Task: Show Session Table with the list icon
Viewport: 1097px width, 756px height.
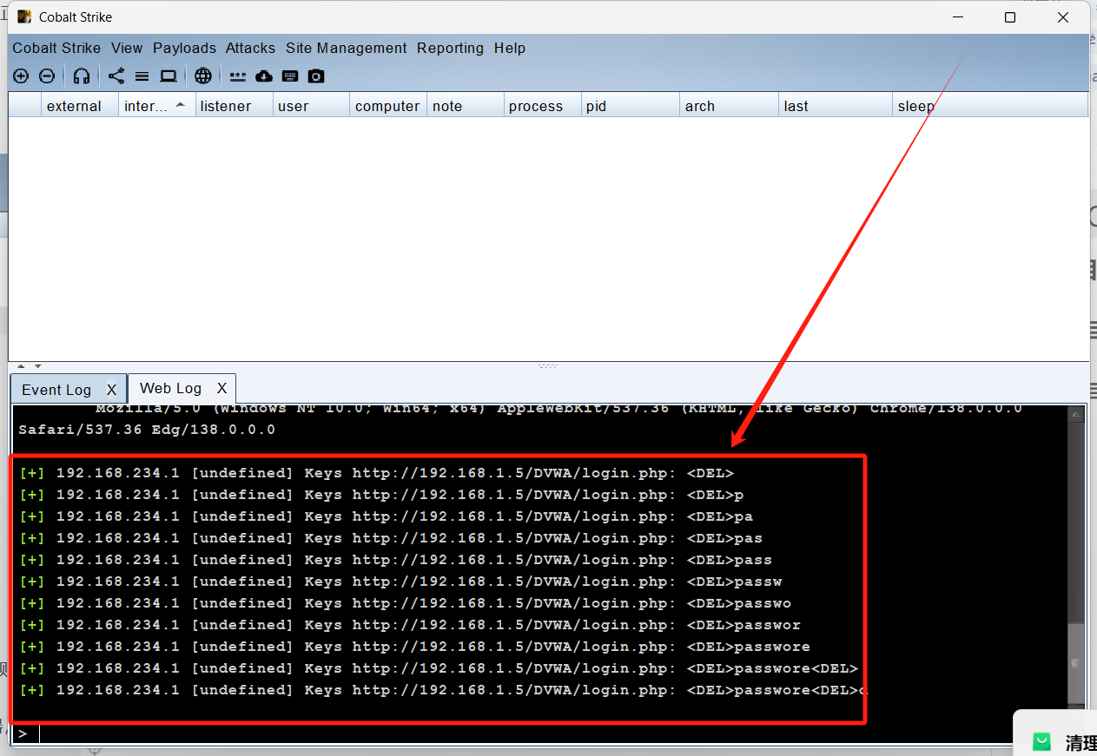Action: pyautogui.click(x=142, y=76)
